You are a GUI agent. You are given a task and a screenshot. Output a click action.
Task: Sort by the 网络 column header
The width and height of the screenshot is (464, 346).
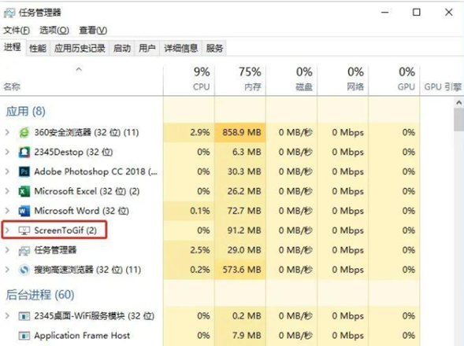[343, 79]
